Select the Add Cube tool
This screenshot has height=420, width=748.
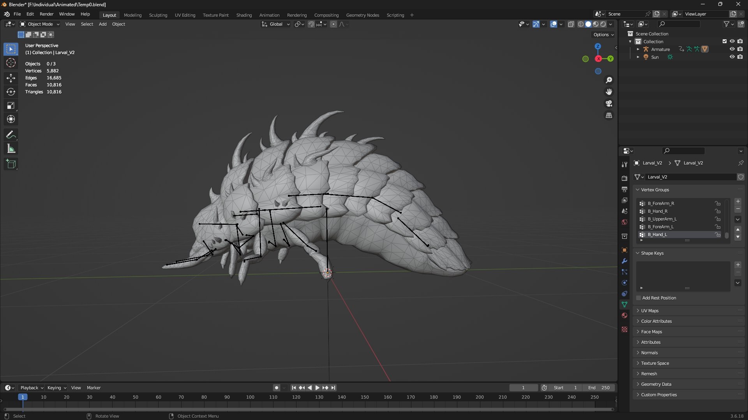tap(11, 164)
